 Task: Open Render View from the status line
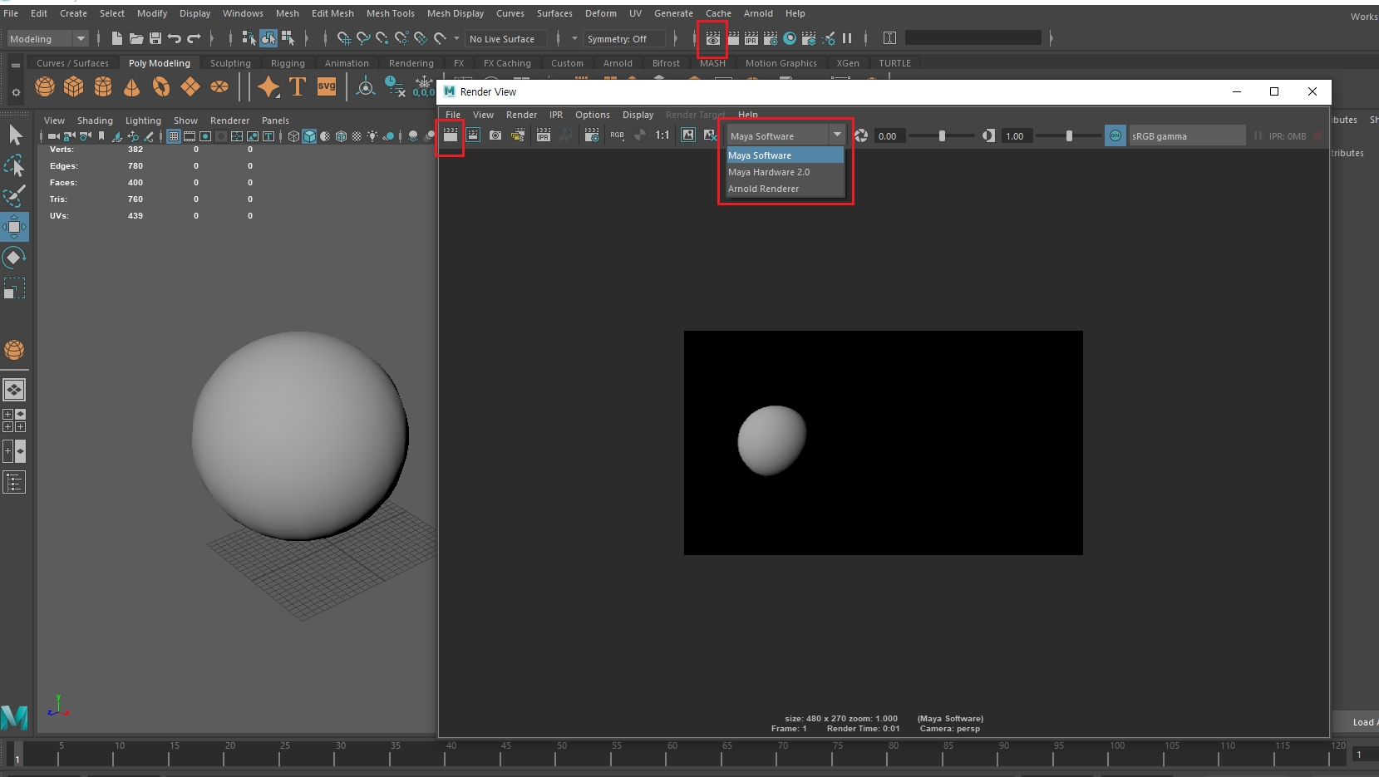coord(713,38)
